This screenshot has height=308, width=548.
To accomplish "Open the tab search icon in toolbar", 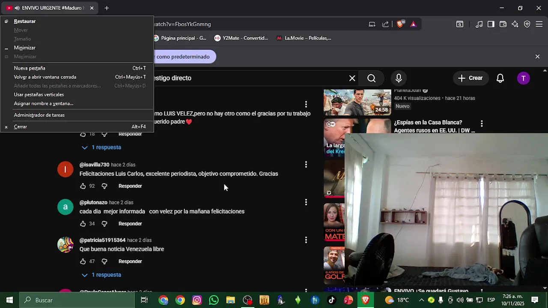I will point(459,24).
